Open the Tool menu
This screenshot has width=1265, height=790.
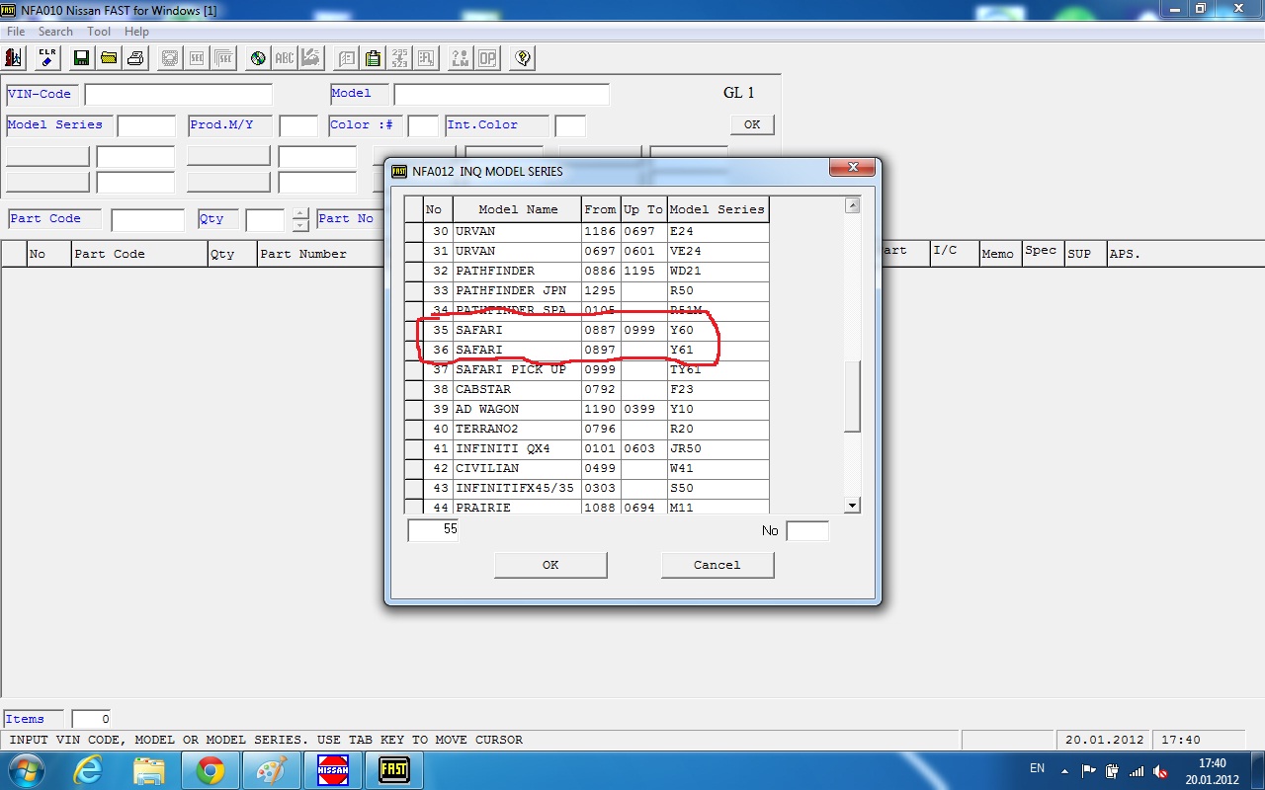coord(99,32)
